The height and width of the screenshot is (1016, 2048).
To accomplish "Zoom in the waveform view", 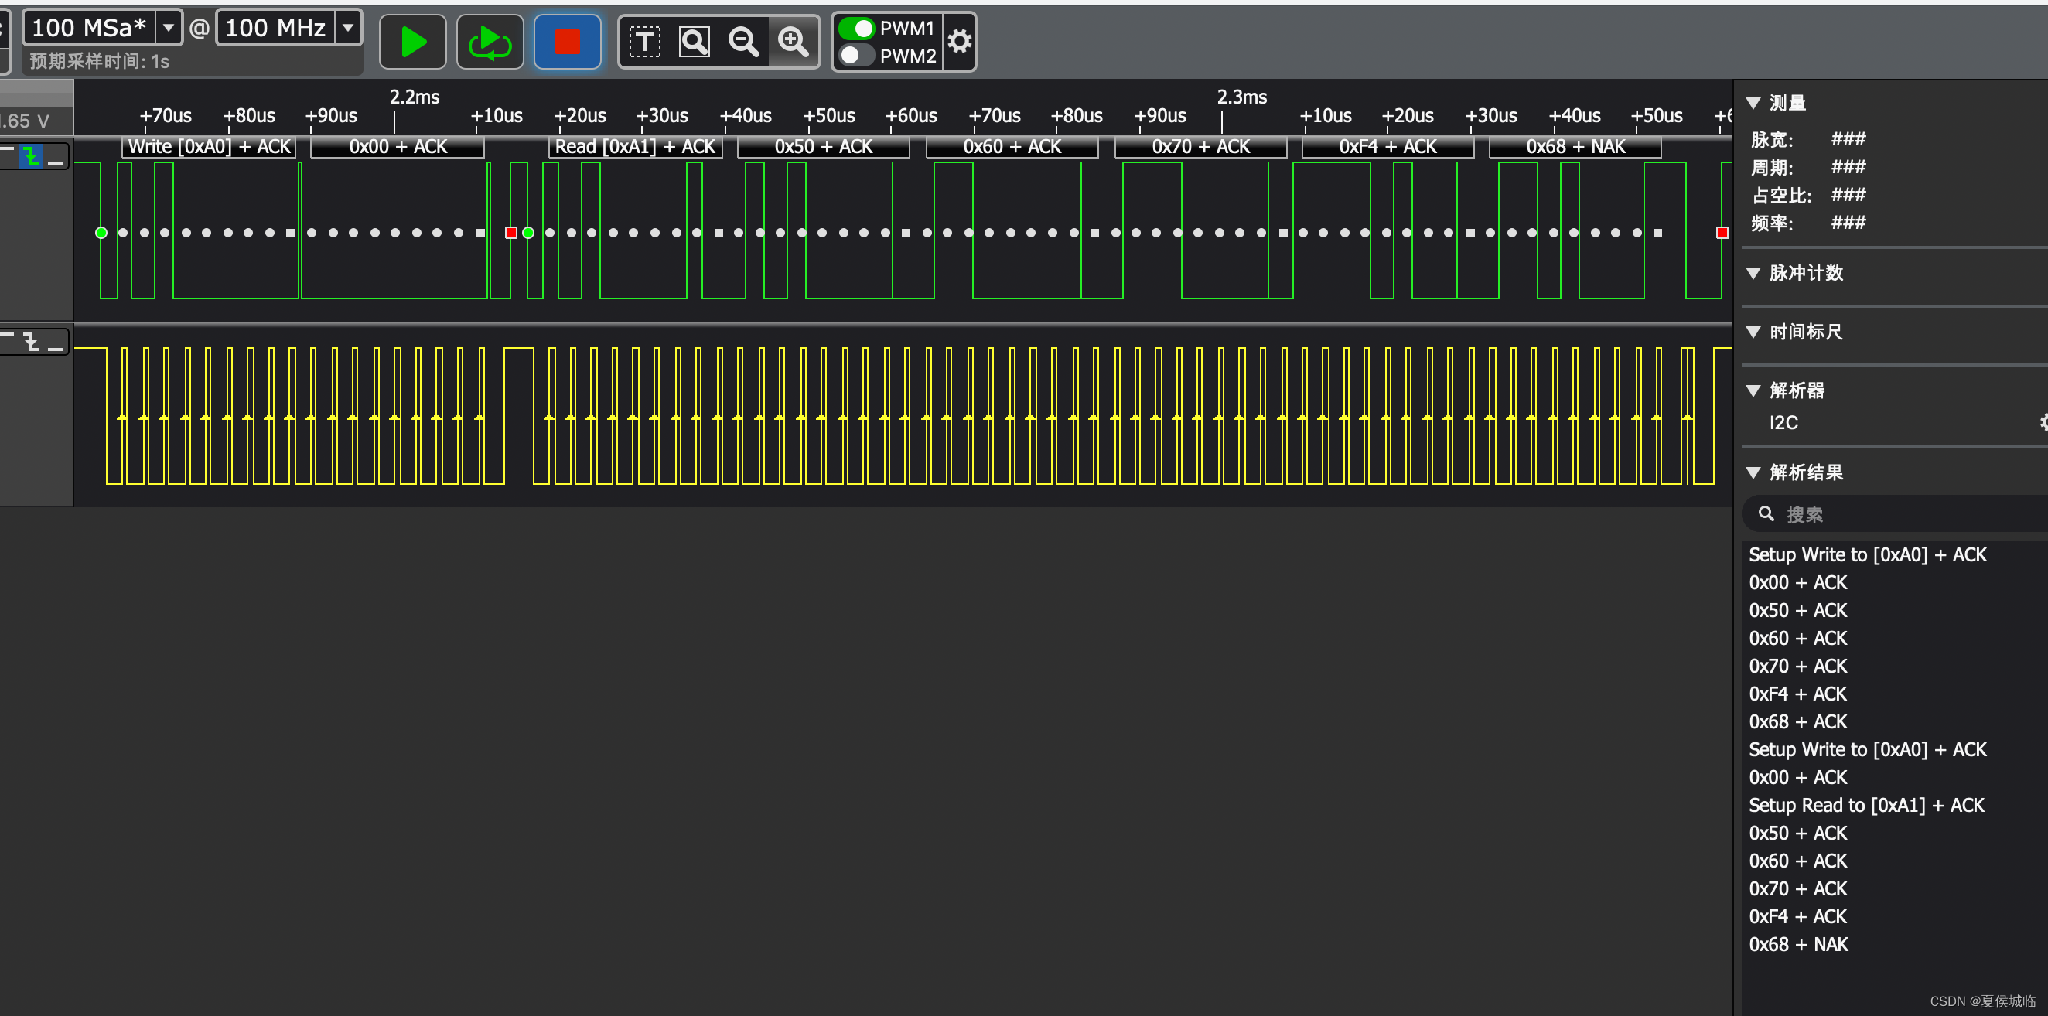I will coord(793,41).
